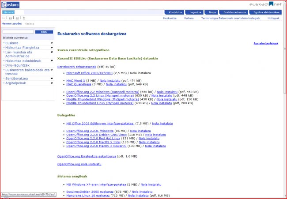Open the Aurreko bertsioak link

tap(266, 43)
